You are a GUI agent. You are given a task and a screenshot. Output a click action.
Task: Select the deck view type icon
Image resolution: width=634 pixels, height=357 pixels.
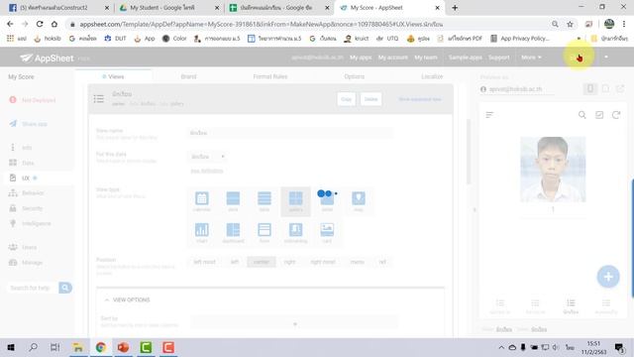(x=233, y=198)
